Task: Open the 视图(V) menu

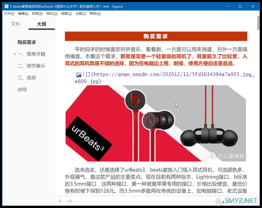Action: point(66,13)
